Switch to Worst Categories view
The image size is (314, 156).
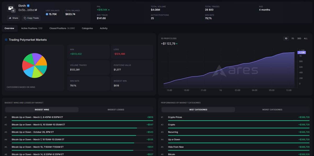[x=272, y=109]
